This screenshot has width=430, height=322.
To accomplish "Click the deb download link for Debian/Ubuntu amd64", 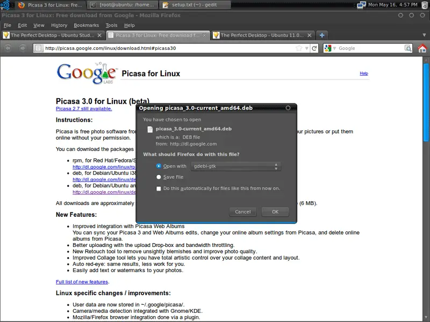I will (x=104, y=192).
